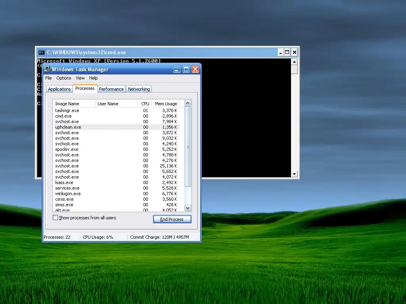Select svchost.exe using 7,984 K
This screenshot has width=406, height=304.
click(x=116, y=122)
